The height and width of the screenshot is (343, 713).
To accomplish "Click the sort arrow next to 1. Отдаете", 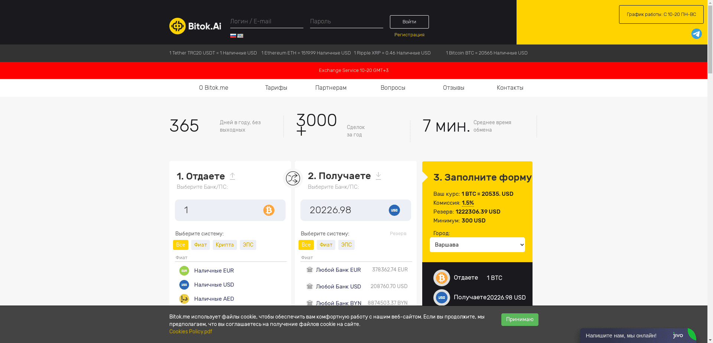I will tap(232, 176).
